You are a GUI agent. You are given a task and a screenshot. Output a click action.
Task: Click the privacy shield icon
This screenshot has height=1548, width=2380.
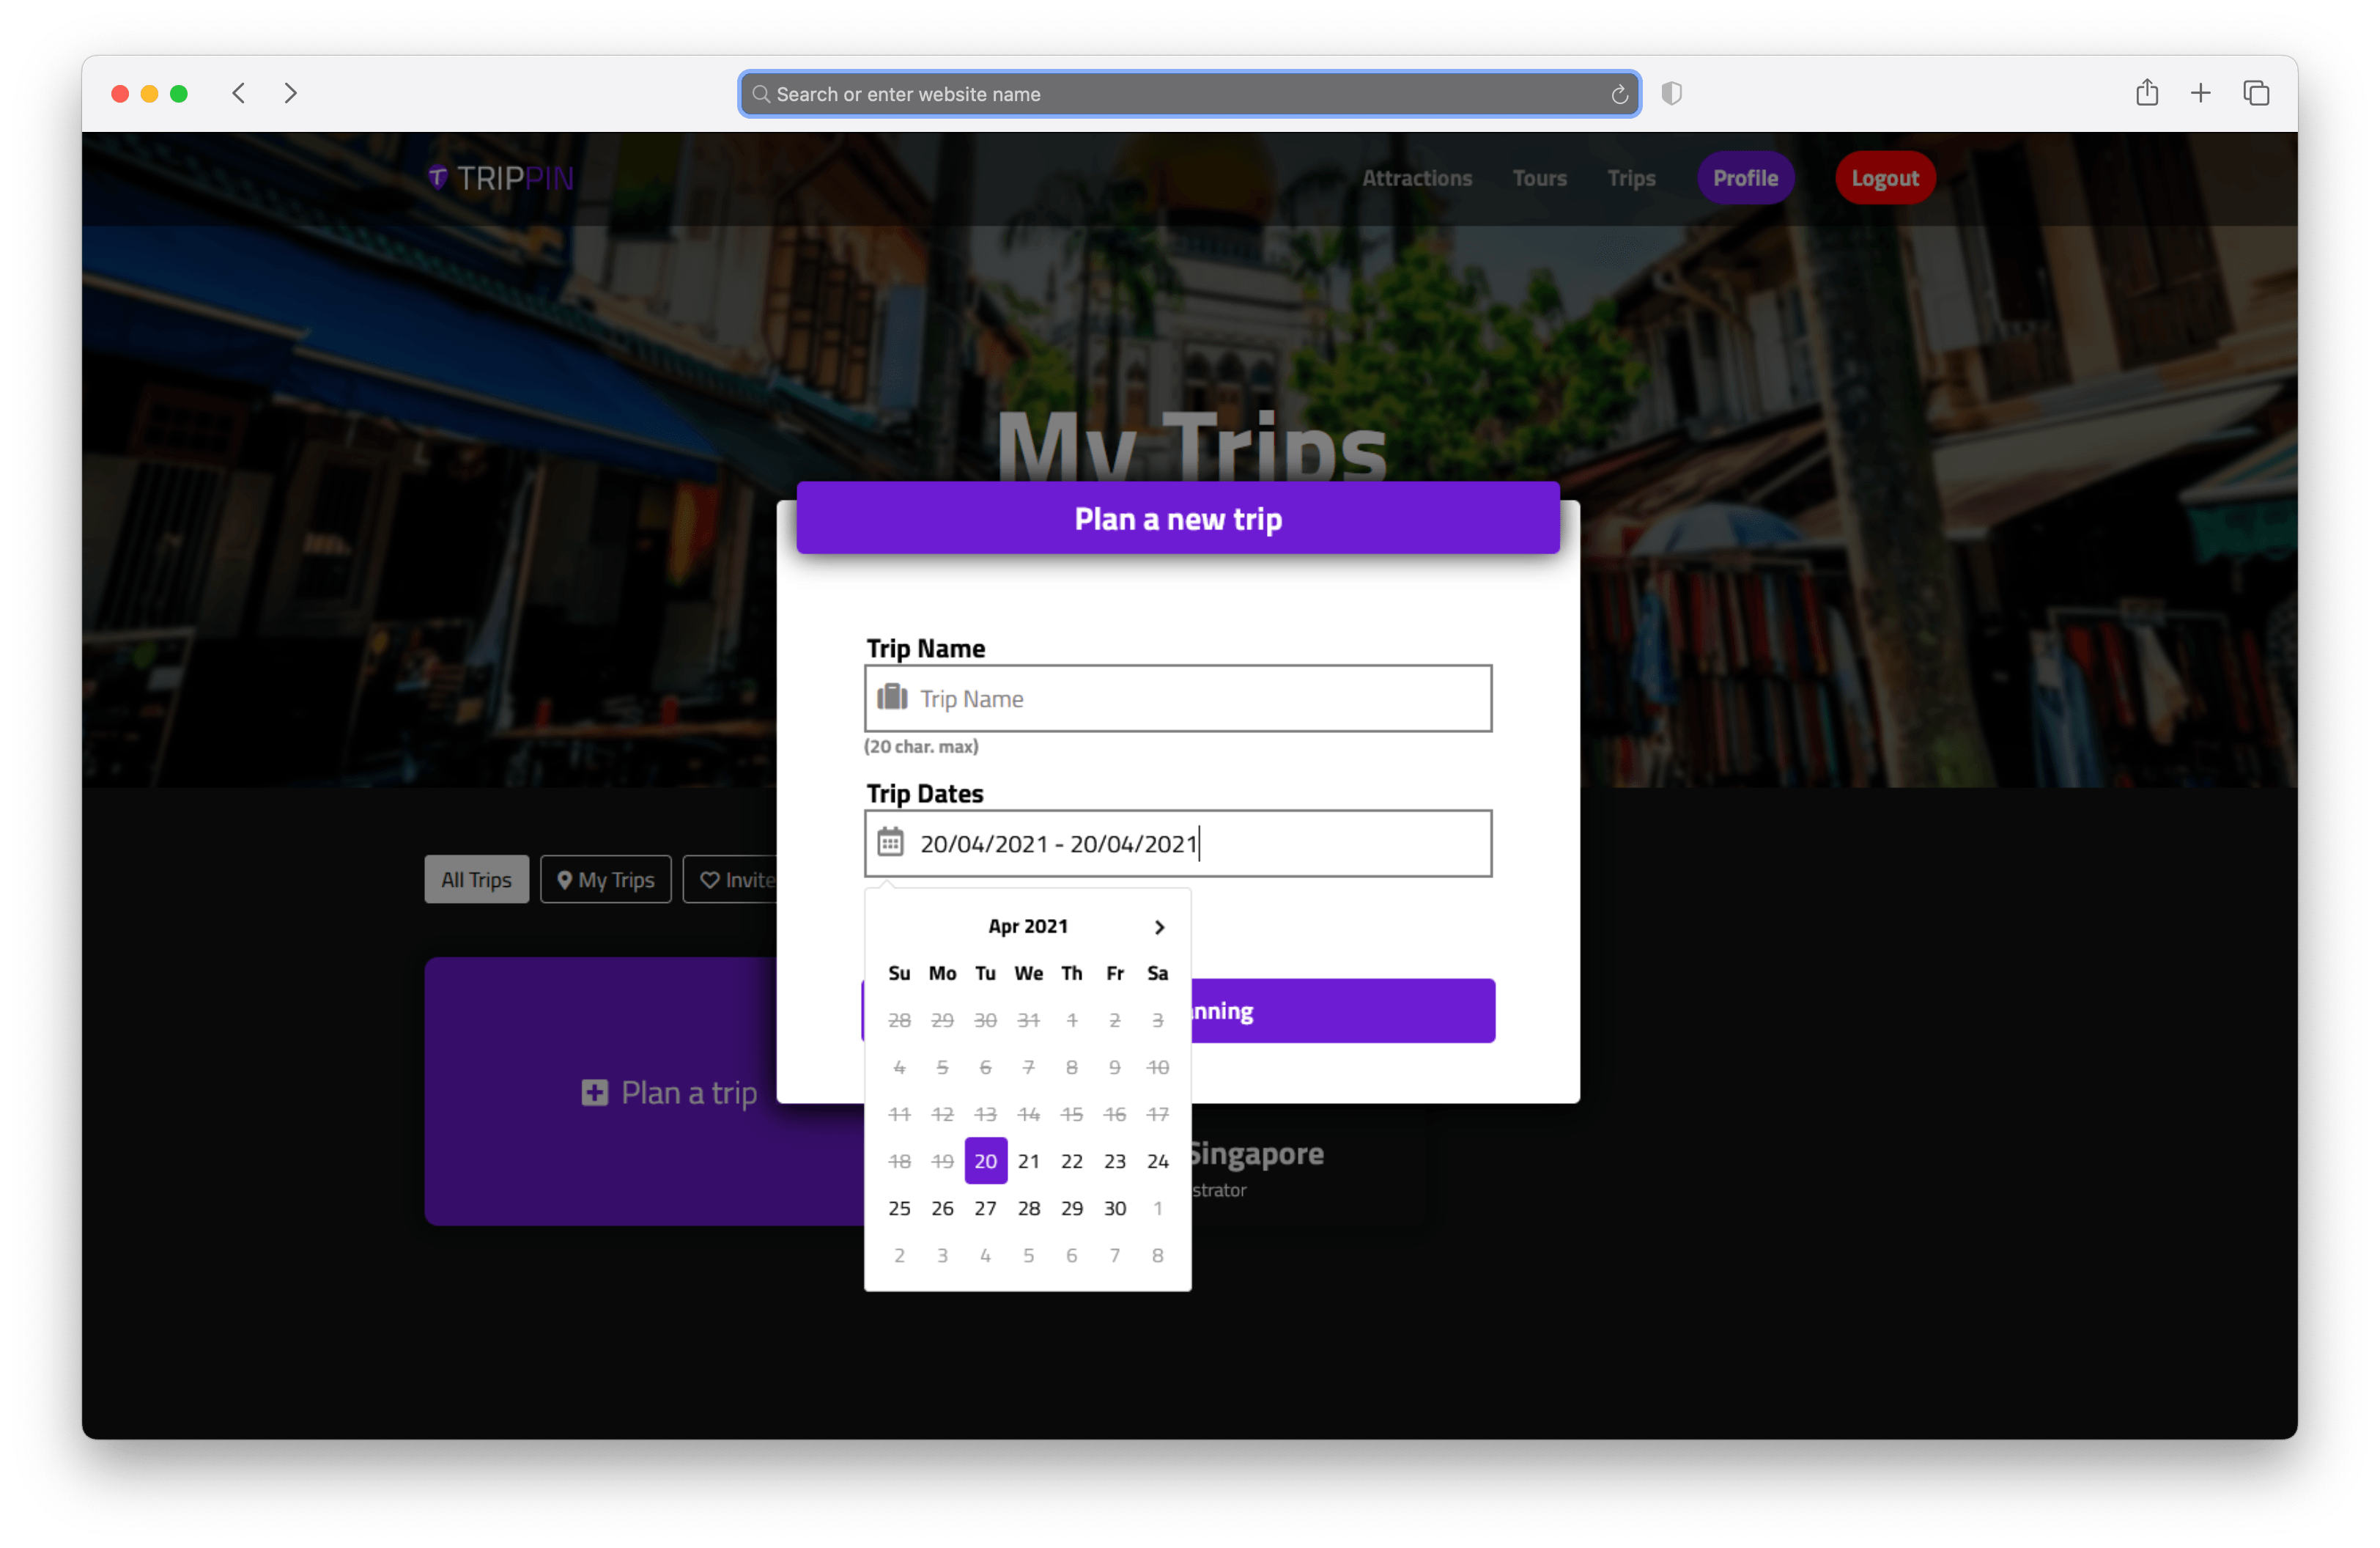1671,93
